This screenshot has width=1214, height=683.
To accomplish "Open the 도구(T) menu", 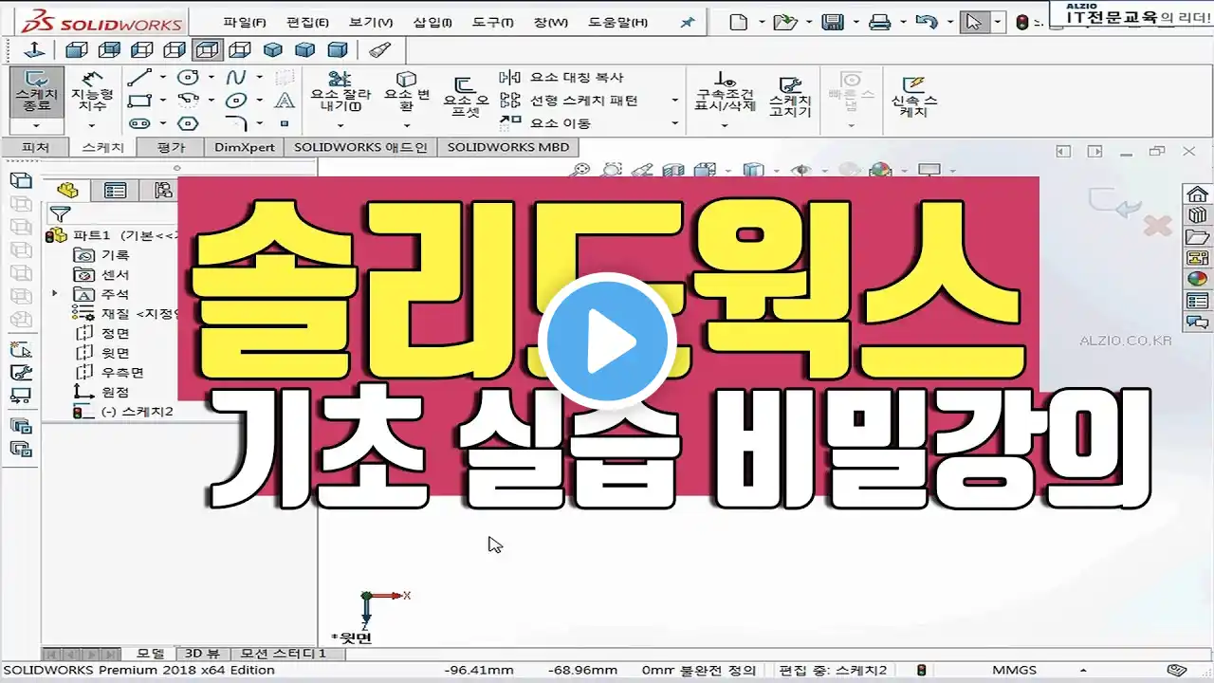I will pos(492,22).
